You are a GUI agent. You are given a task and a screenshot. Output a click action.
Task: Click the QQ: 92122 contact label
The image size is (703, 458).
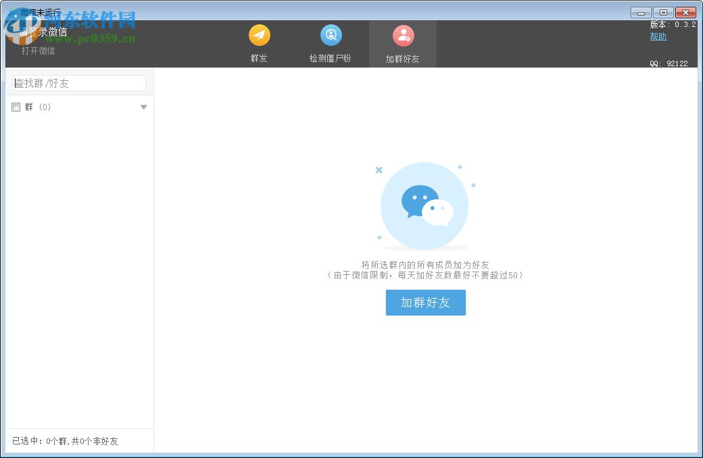(673, 63)
